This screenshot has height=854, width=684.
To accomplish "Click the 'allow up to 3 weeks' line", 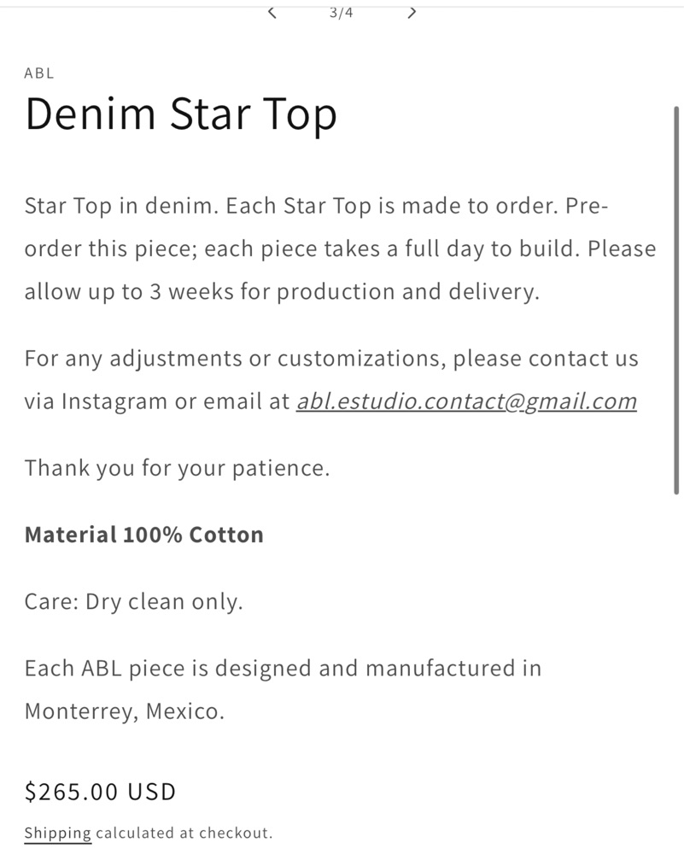I will click(x=282, y=292).
